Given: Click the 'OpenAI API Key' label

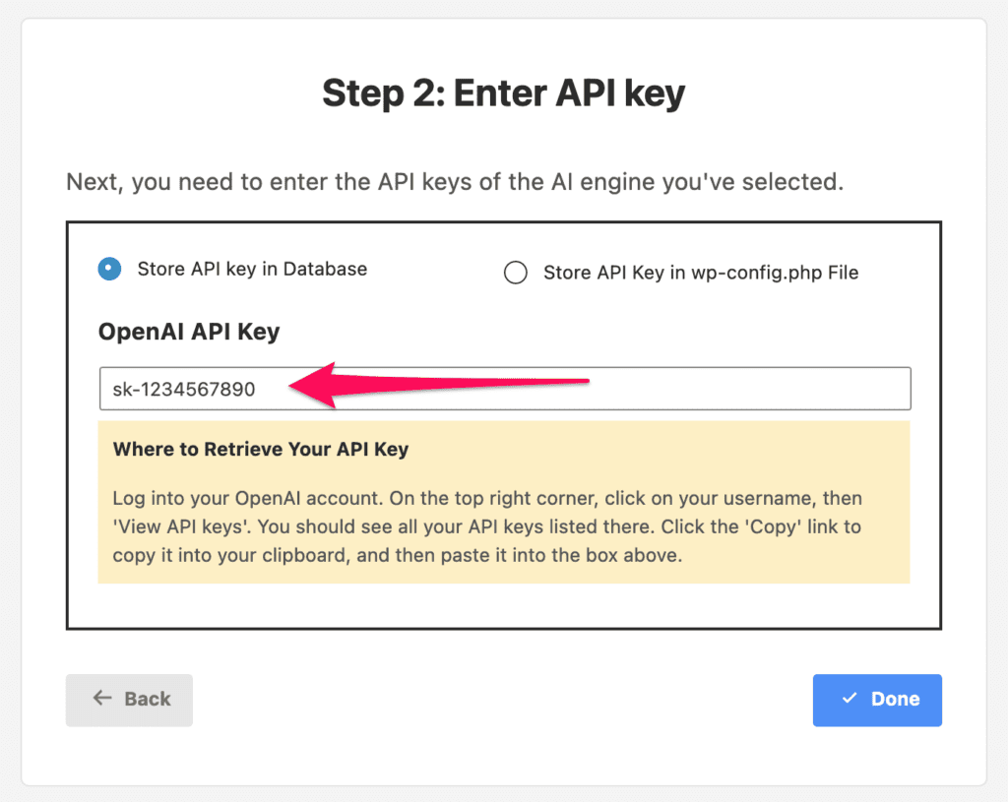Looking at the screenshot, I should click(189, 332).
